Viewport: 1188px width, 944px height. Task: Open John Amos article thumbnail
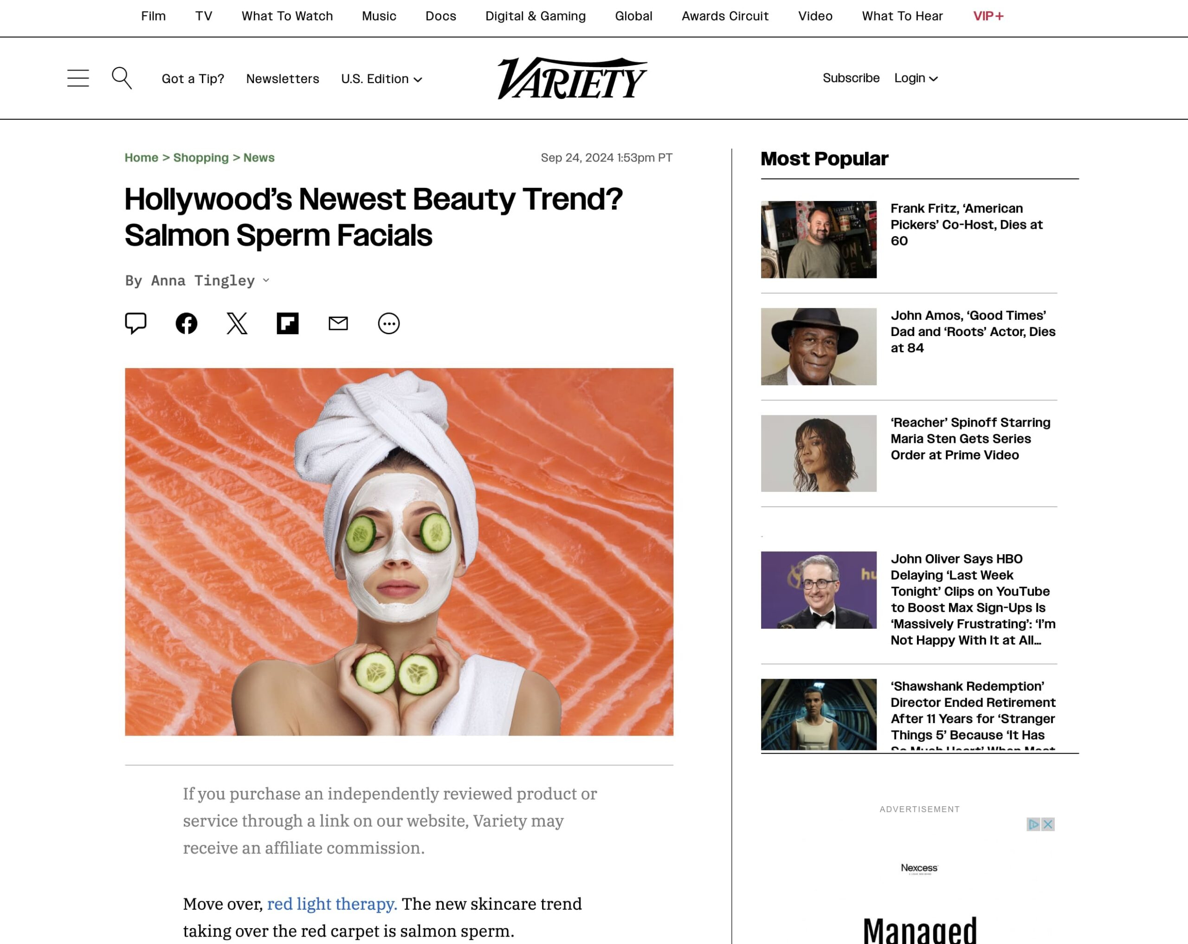coord(818,347)
